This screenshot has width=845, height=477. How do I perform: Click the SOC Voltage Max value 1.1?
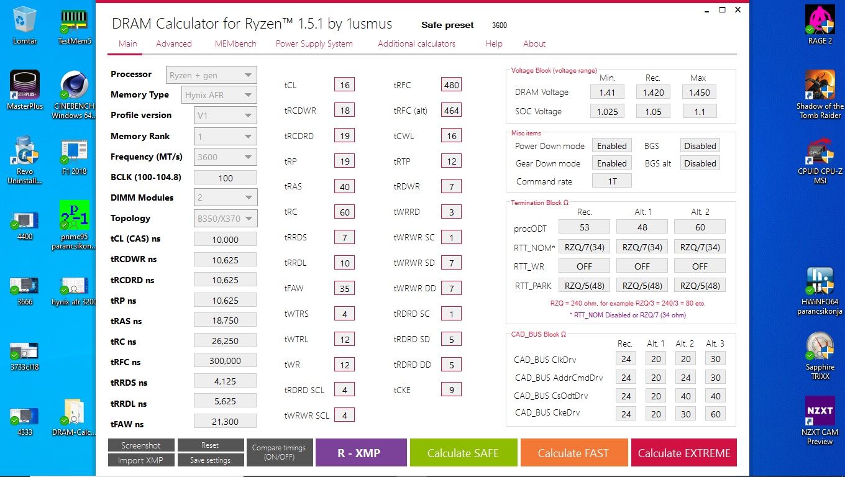[x=700, y=112]
